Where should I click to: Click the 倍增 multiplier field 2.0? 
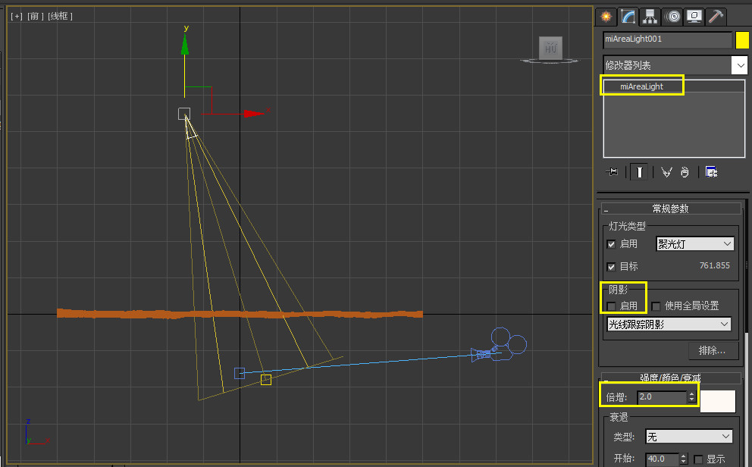(x=662, y=397)
